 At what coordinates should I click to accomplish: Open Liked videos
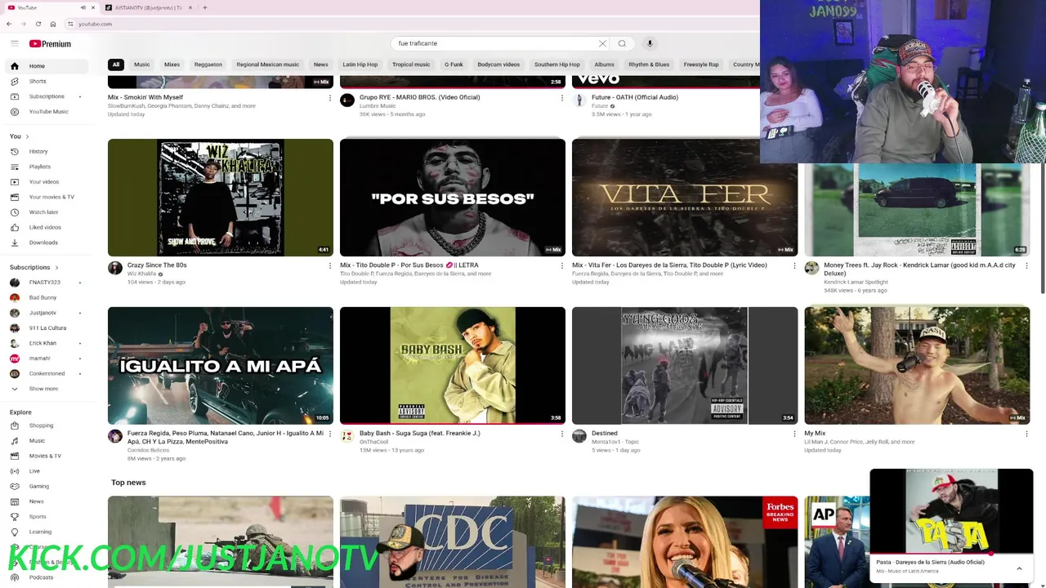(x=45, y=227)
